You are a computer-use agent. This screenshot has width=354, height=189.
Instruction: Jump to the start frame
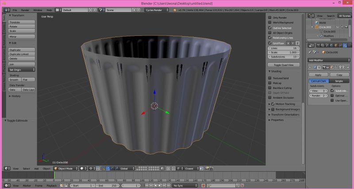[147, 185]
